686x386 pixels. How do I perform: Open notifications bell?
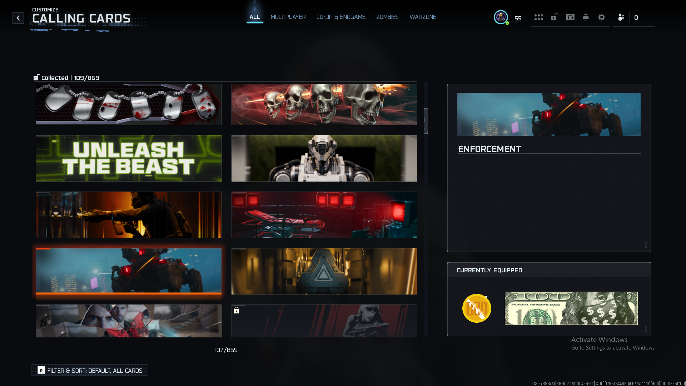tap(586, 17)
